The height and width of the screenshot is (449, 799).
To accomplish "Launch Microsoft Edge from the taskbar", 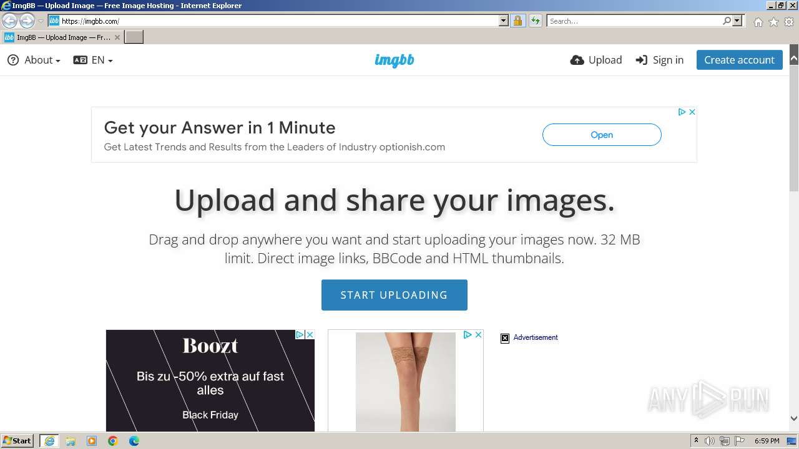I will point(134,441).
